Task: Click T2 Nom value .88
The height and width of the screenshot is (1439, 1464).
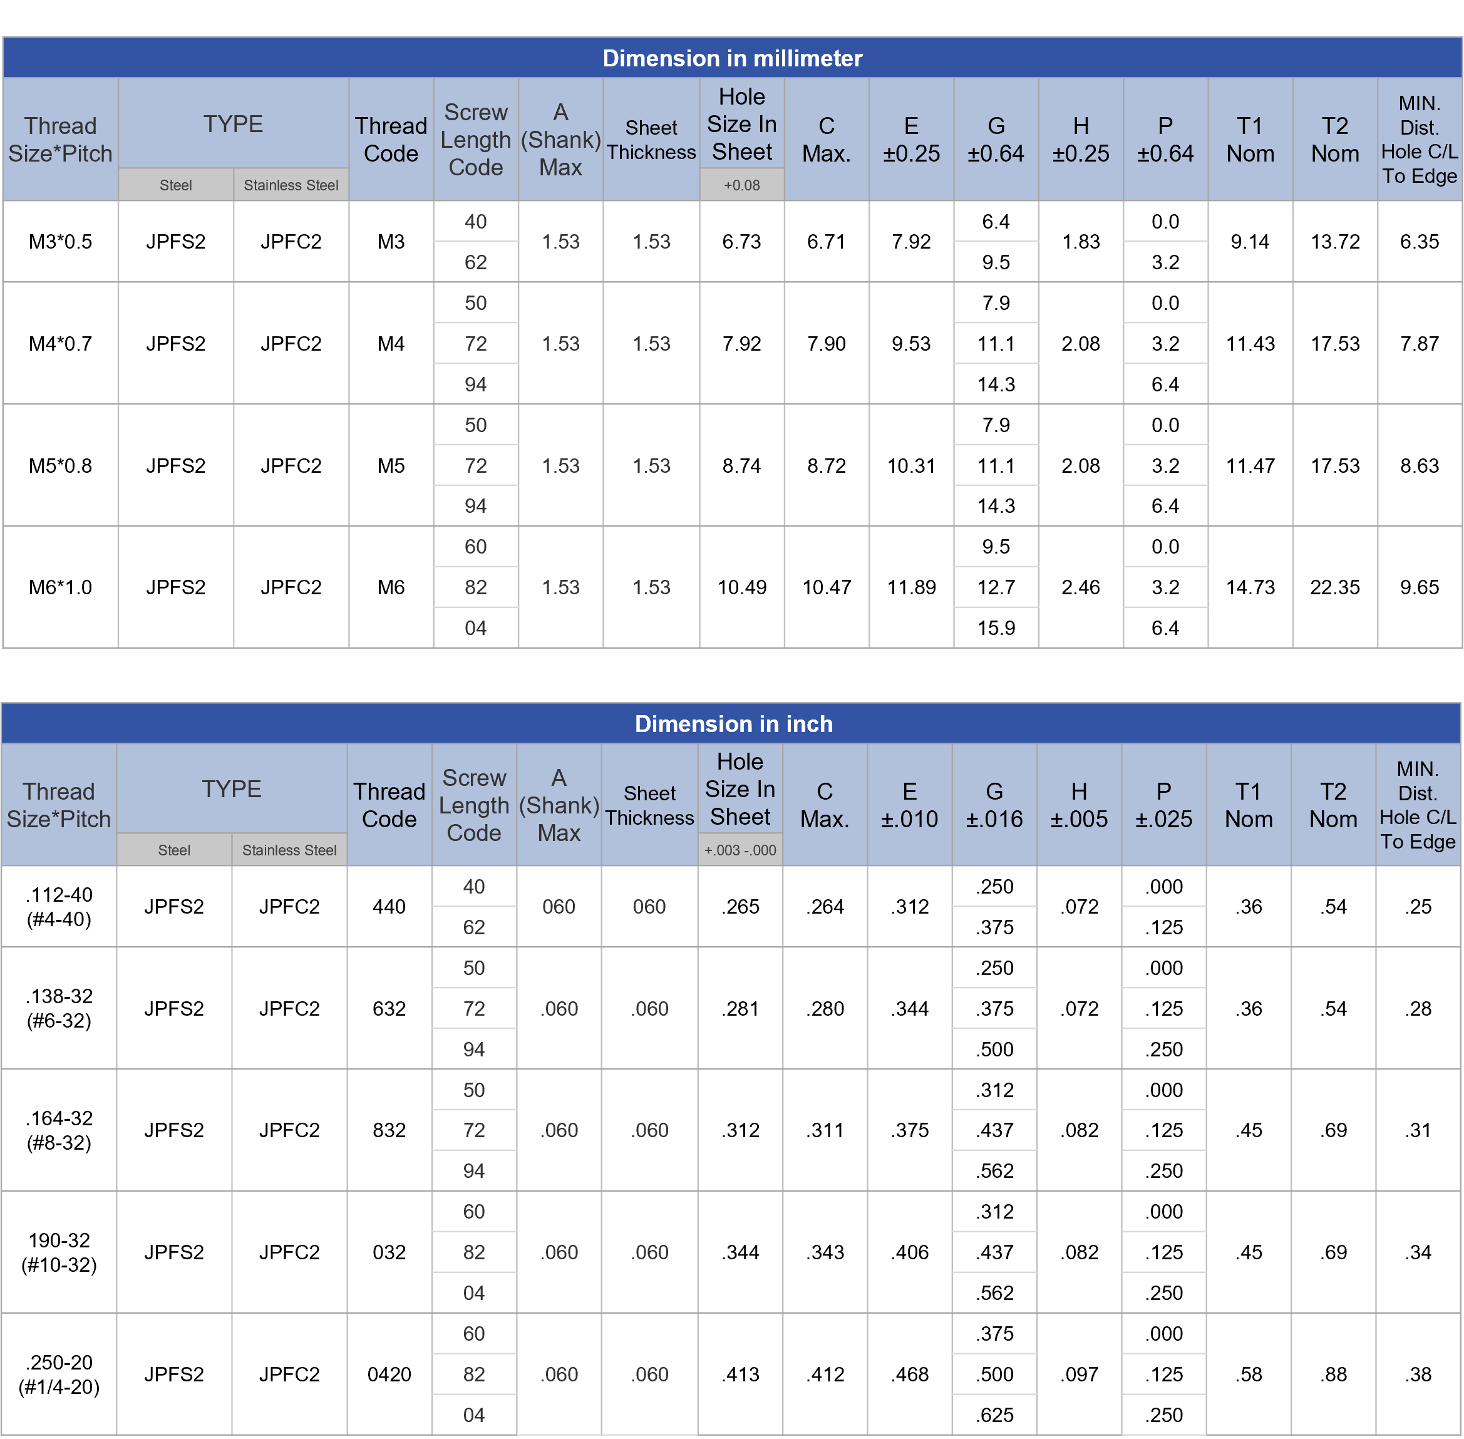Action: point(1333,1374)
